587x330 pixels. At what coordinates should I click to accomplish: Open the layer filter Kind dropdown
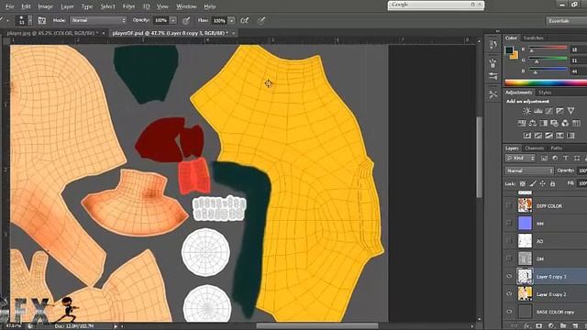[x=520, y=159]
